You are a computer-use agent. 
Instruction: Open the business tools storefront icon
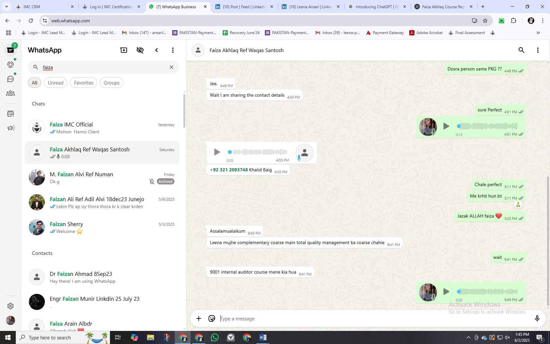pyautogui.click(x=10, y=114)
